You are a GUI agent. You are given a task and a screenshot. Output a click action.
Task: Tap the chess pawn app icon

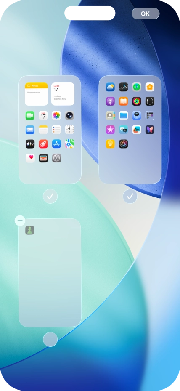(x=30, y=230)
